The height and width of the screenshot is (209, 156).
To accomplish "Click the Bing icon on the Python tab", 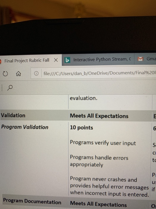I will coord(67,60).
